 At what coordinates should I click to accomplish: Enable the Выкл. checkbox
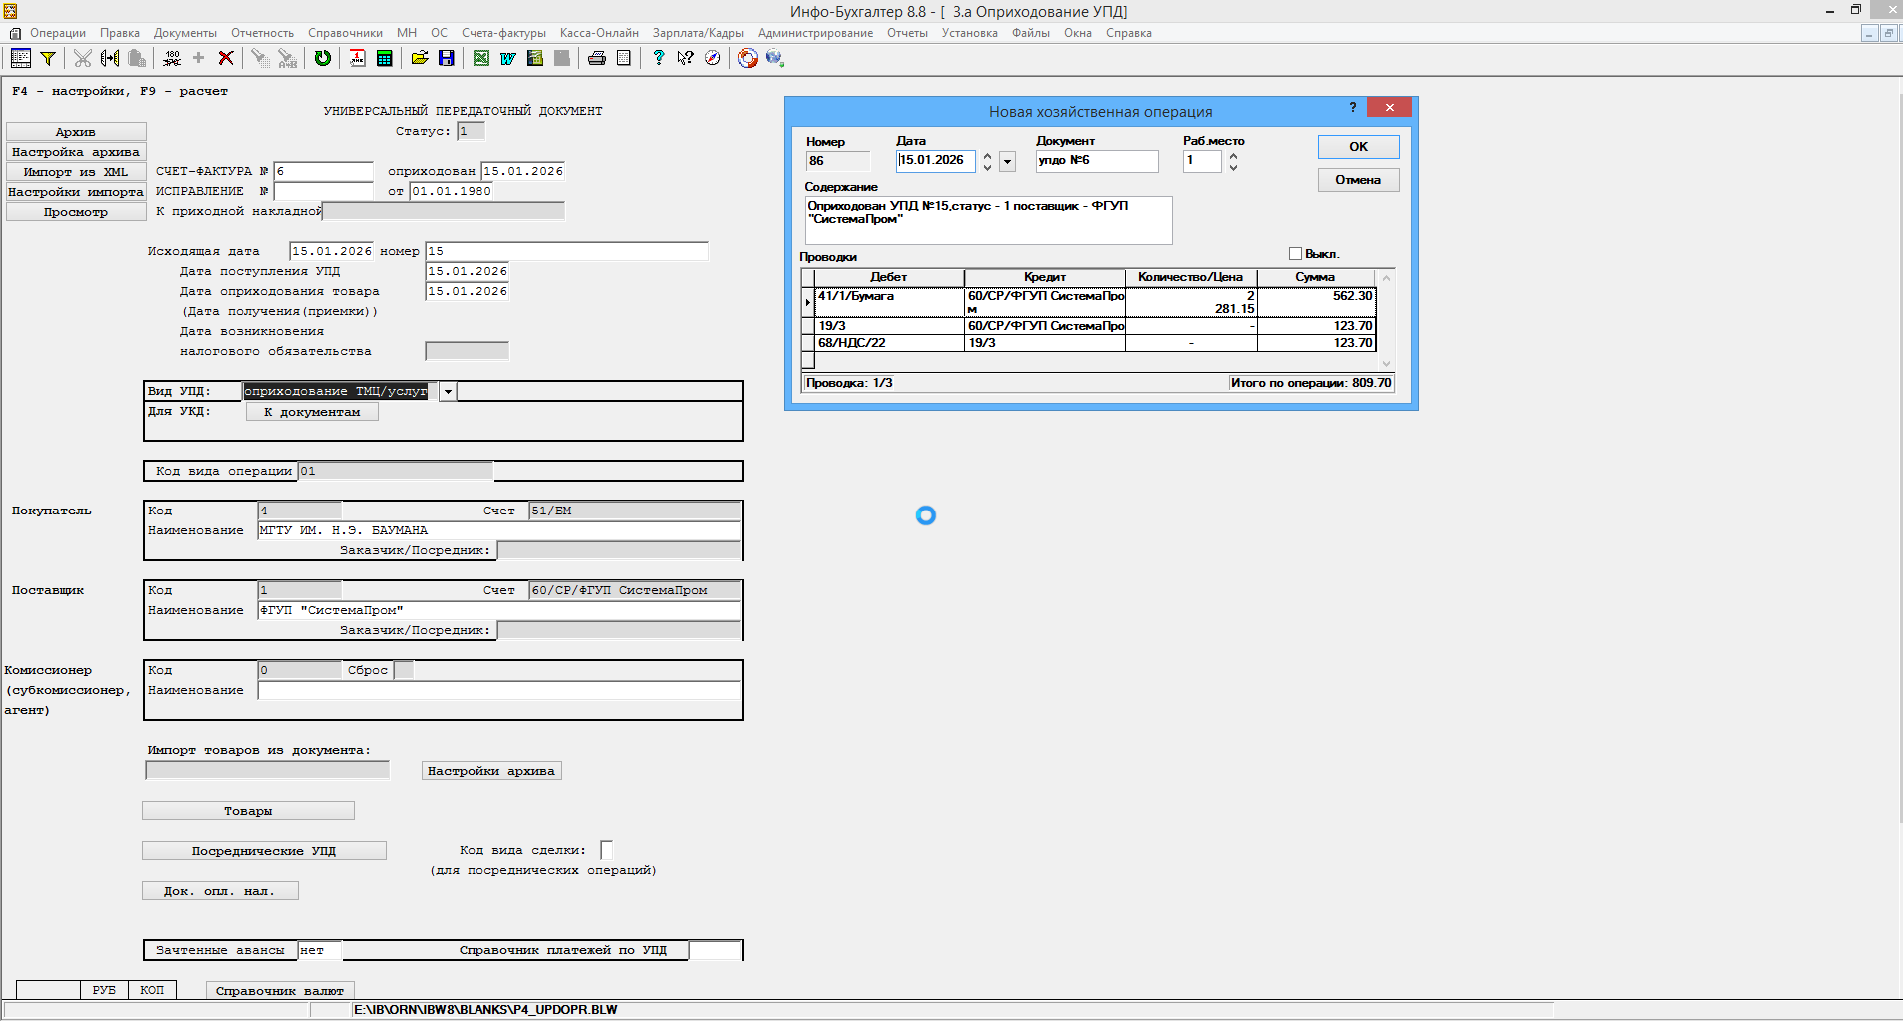coord(1295,254)
